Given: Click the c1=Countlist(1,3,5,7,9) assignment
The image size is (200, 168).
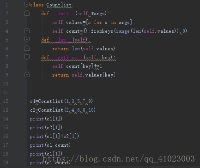Looking at the screenshot, I should 61,101.
